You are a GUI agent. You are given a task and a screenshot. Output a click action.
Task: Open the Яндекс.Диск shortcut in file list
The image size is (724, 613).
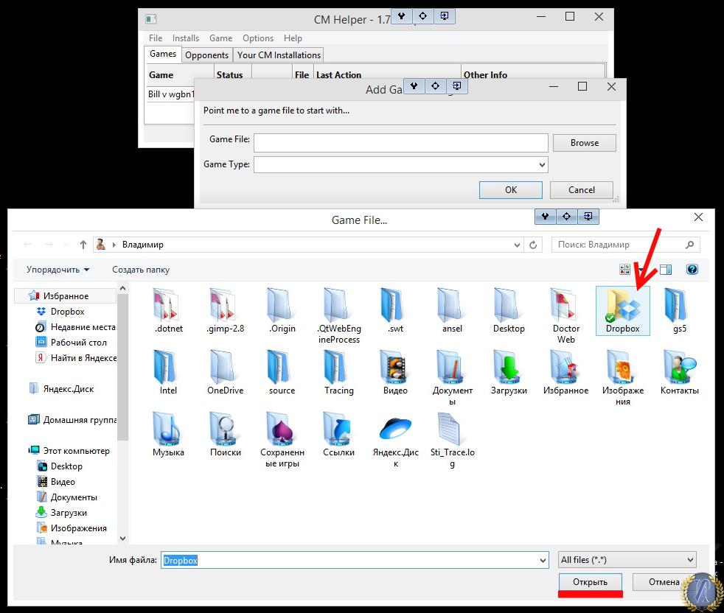pyautogui.click(x=395, y=430)
